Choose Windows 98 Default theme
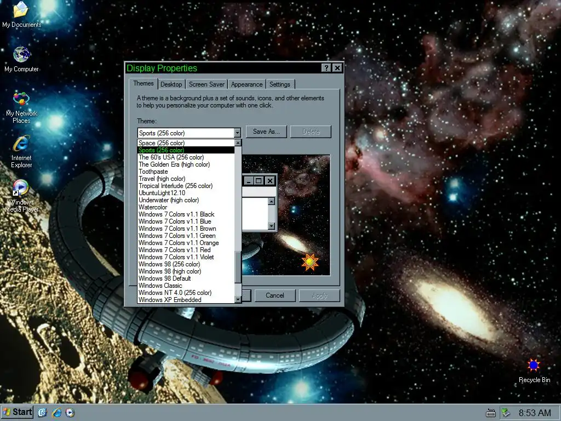The height and width of the screenshot is (421, 561). pos(186,279)
